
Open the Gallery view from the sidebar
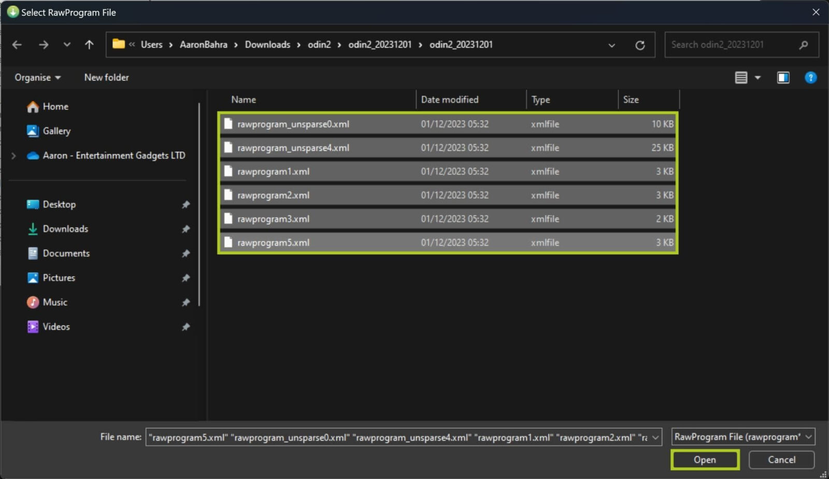click(x=57, y=131)
